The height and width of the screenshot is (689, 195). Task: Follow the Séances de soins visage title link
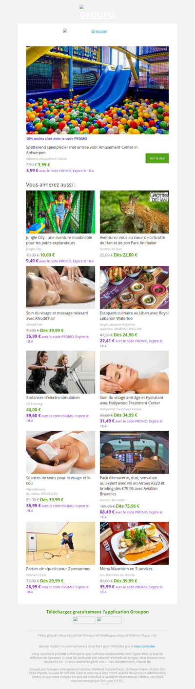[58, 480]
